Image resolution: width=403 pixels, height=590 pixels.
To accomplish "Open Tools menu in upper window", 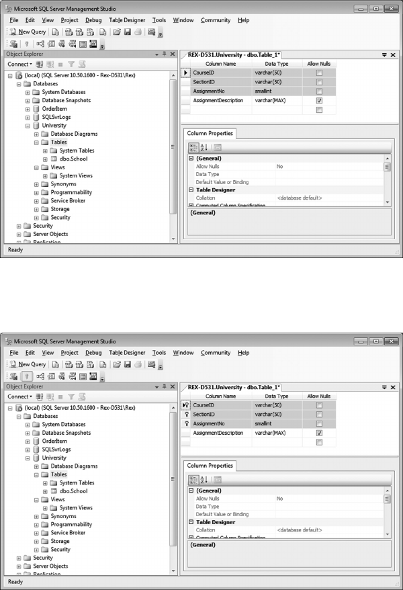I will pyautogui.click(x=159, y=20).
